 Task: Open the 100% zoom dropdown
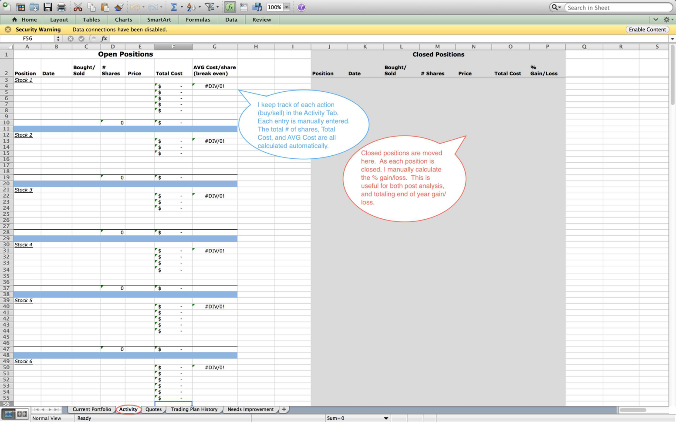click(x=287, y=7)
